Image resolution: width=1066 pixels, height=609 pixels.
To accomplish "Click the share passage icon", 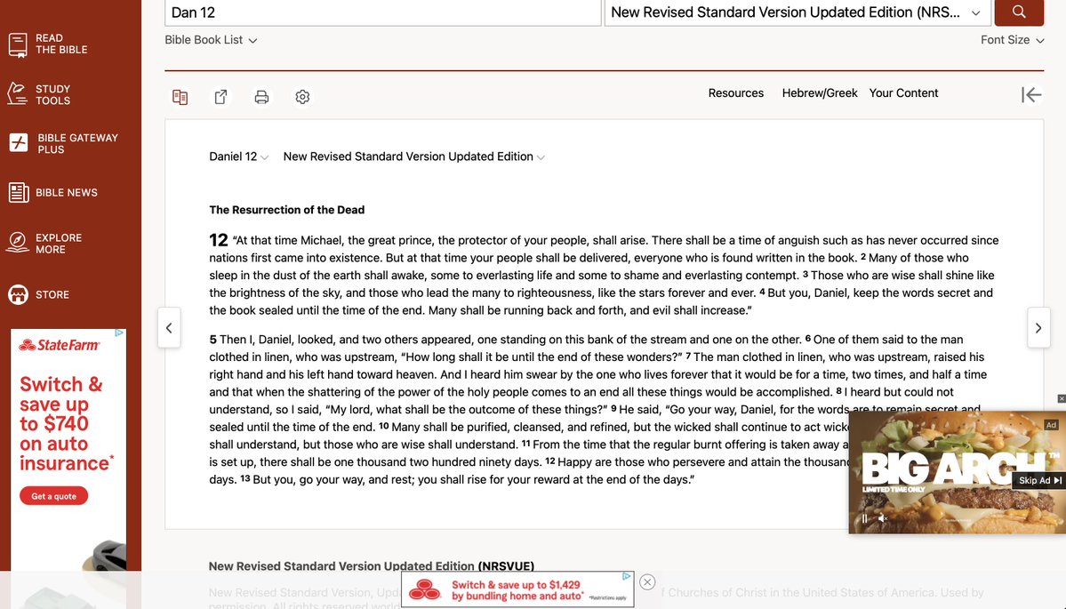I will (221, 97).
